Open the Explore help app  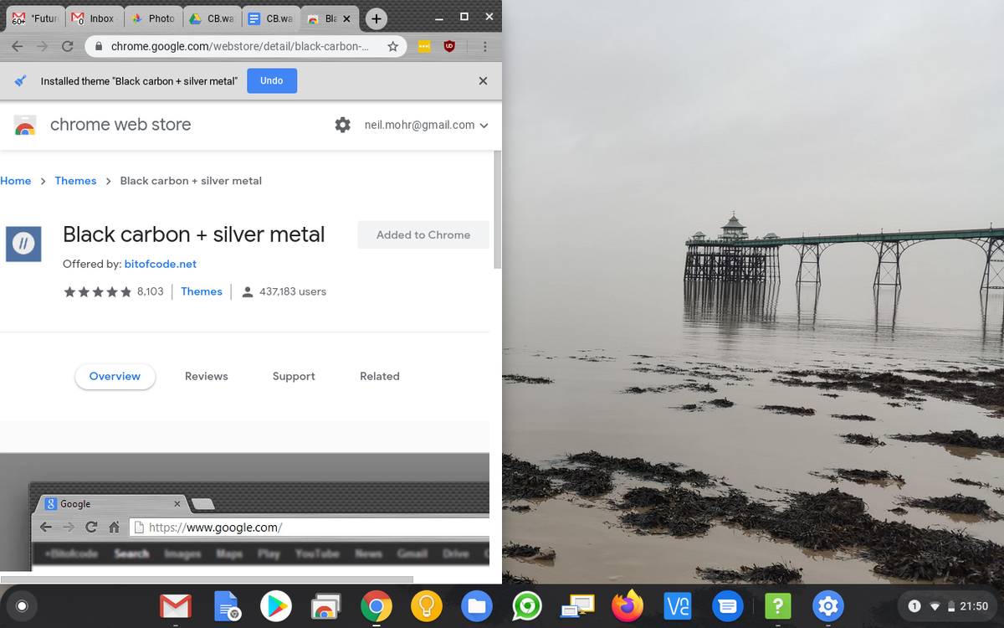pyautogui.click(x=778, y=606)
